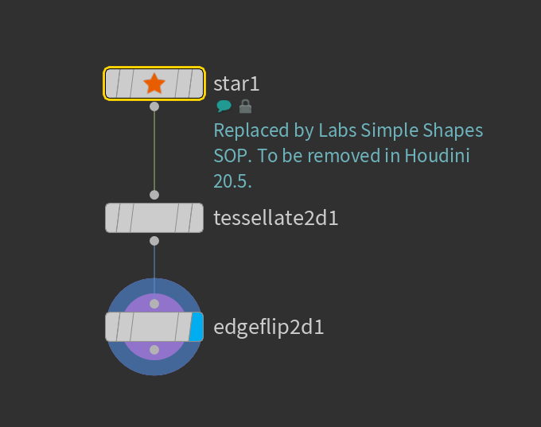Click the star1 node name label

click(x=236, y=83)
